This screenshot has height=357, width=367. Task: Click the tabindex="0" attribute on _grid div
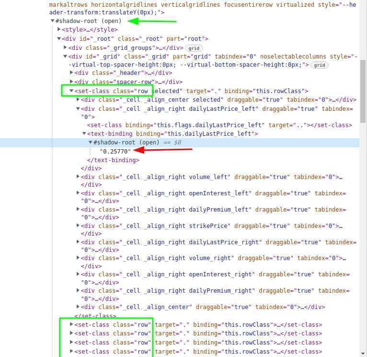[235, 57]
